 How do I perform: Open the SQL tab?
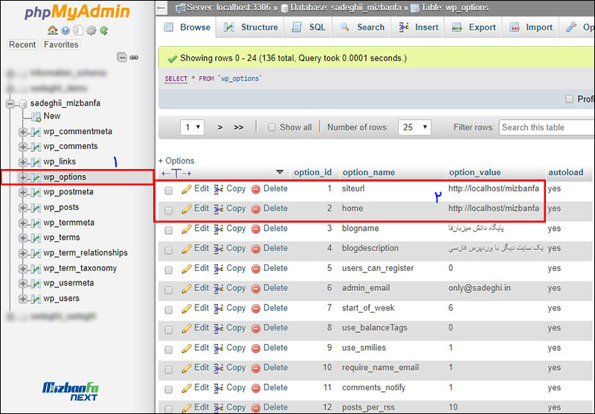click(x=309, y=28)
